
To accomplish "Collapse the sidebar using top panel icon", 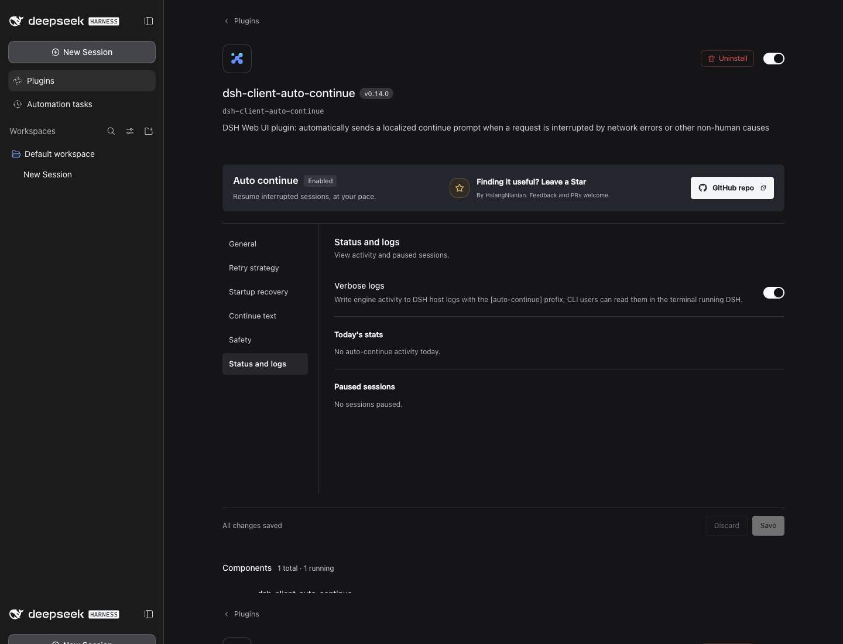I will coord(149,21).
